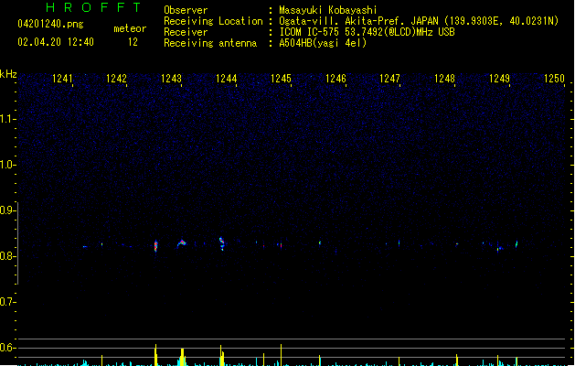This screenshot has height=366, width=575.
Task: Click the 1243 time marker
Action: click(171, 79)
